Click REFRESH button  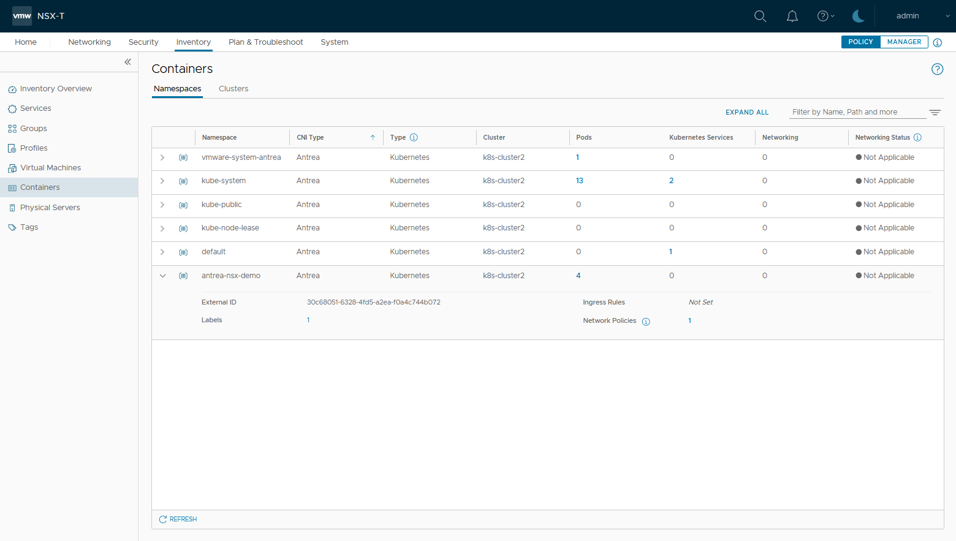[178, 519]
